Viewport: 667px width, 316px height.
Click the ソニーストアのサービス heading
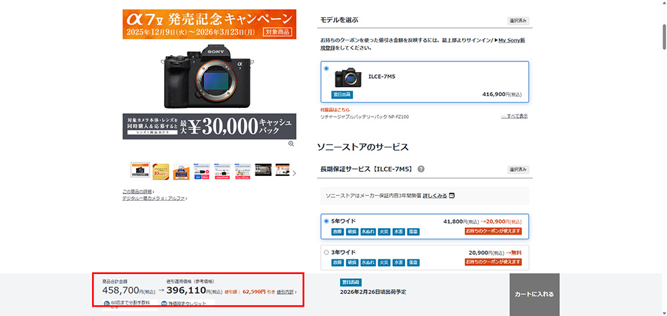pos(363,147)
